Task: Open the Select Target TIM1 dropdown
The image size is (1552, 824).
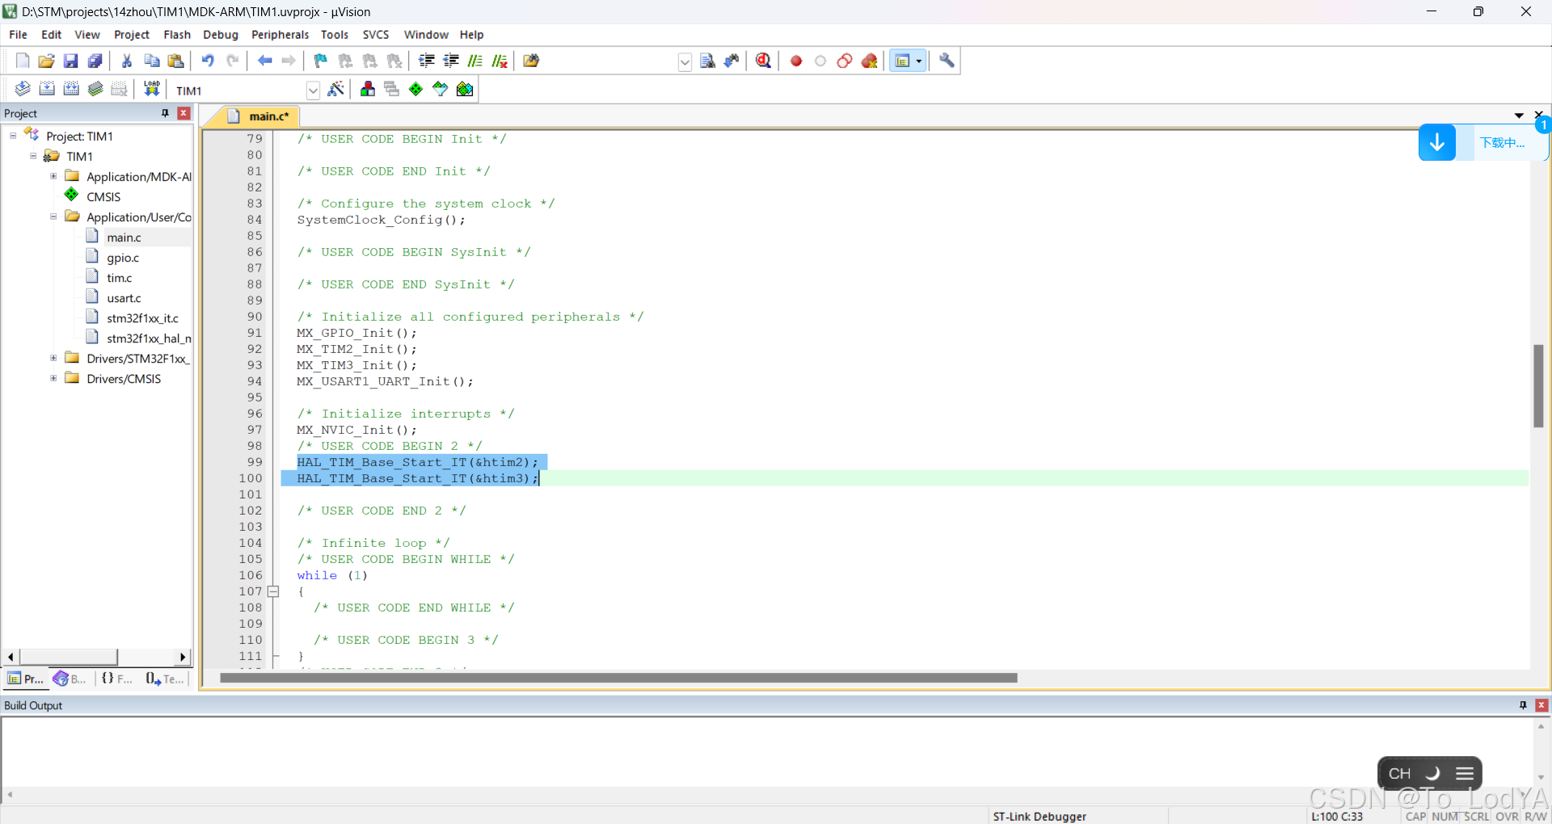Action: 313,90
